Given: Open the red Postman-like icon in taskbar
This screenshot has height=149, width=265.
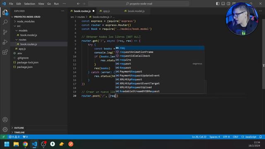Looking at the screenshot, I should click(71, 144).
